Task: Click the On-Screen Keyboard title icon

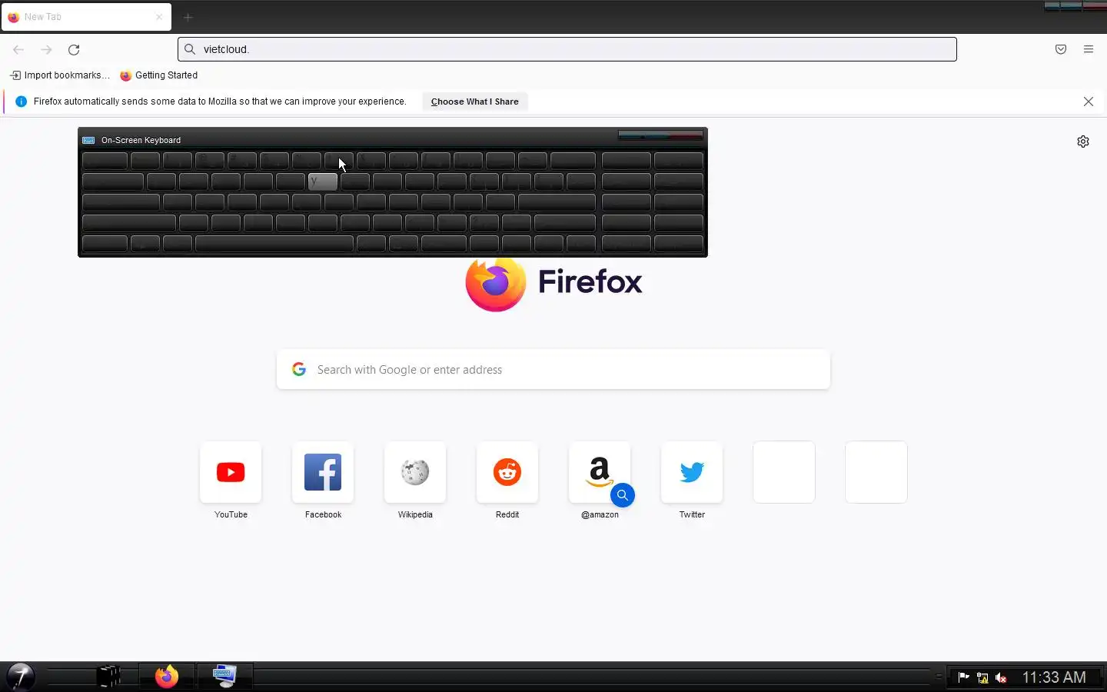Action: point(88,140)
